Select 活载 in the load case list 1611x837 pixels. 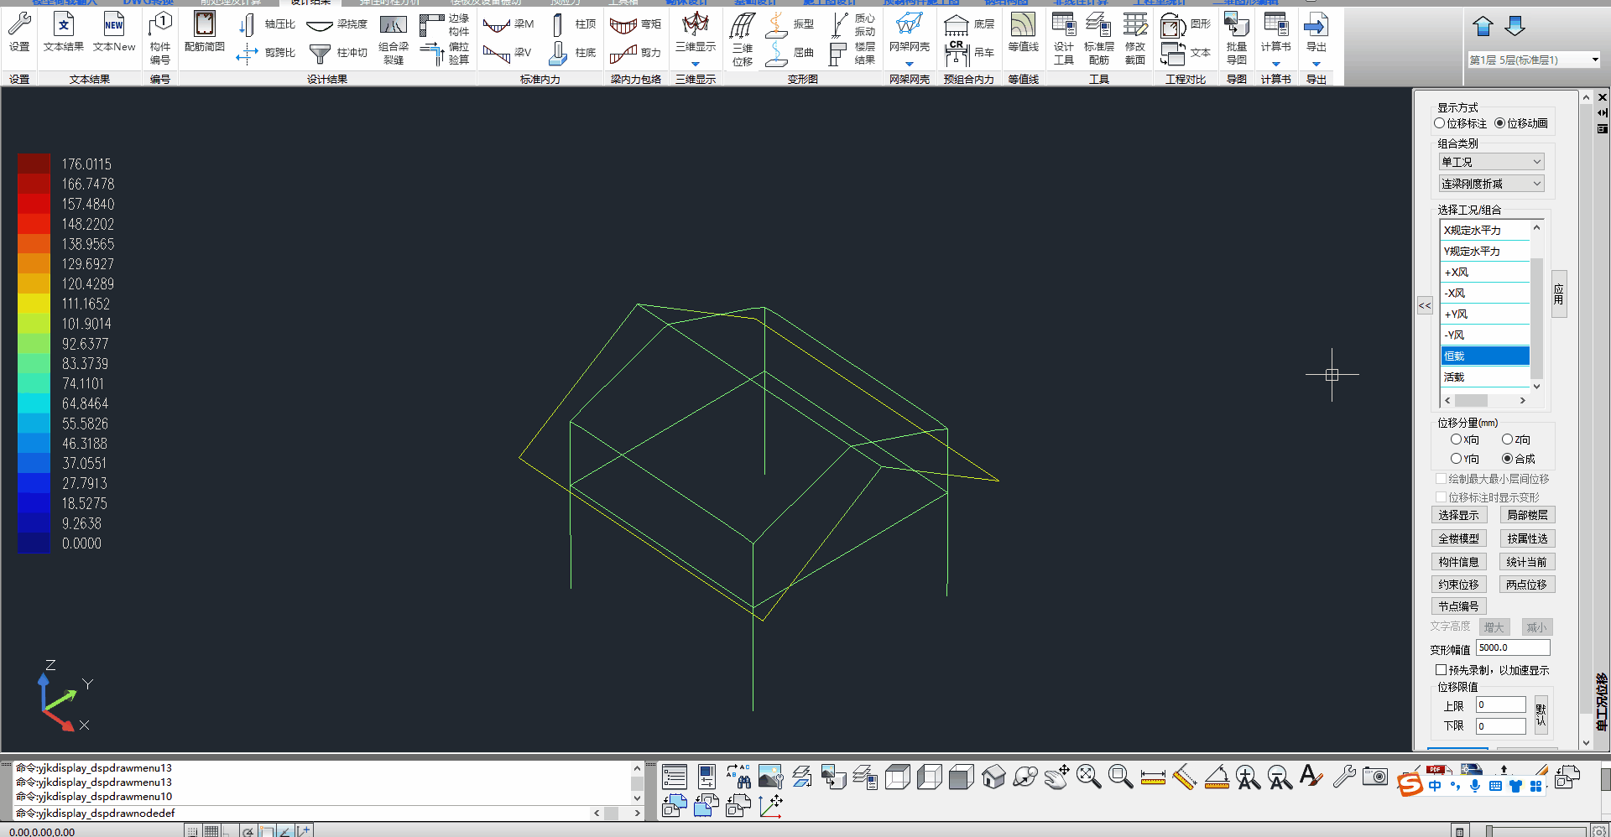pyautogui.click(x=1483, y=377)
